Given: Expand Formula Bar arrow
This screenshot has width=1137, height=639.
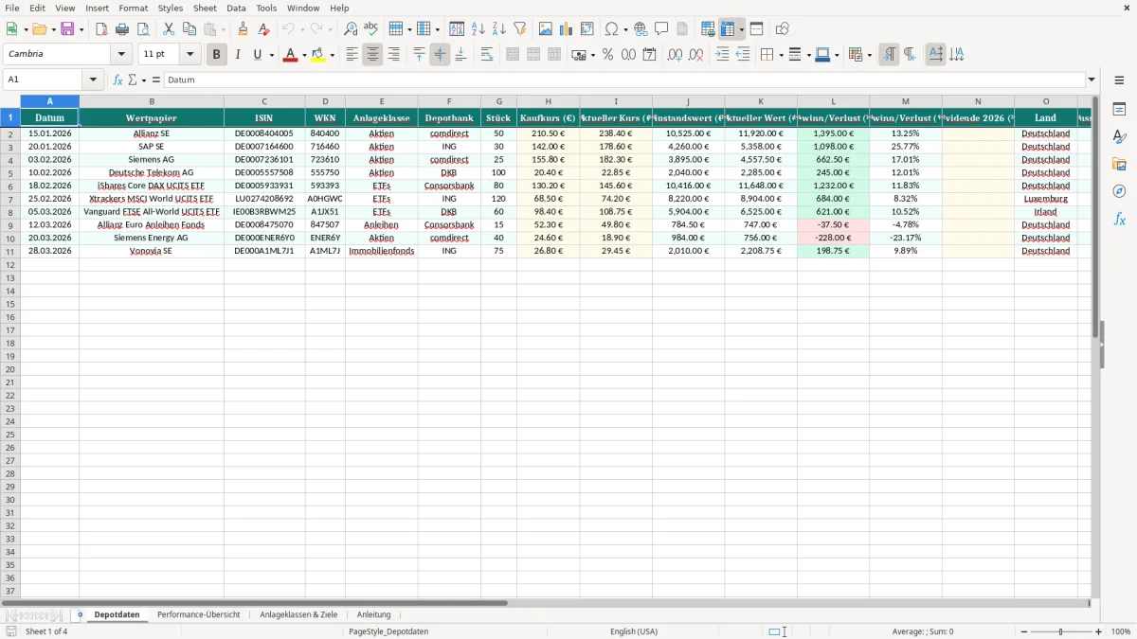Looking at the screenshot, I should [x=1092, y=80].
